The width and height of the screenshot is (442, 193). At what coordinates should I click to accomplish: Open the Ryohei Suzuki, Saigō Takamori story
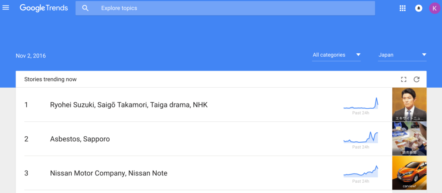129,105
